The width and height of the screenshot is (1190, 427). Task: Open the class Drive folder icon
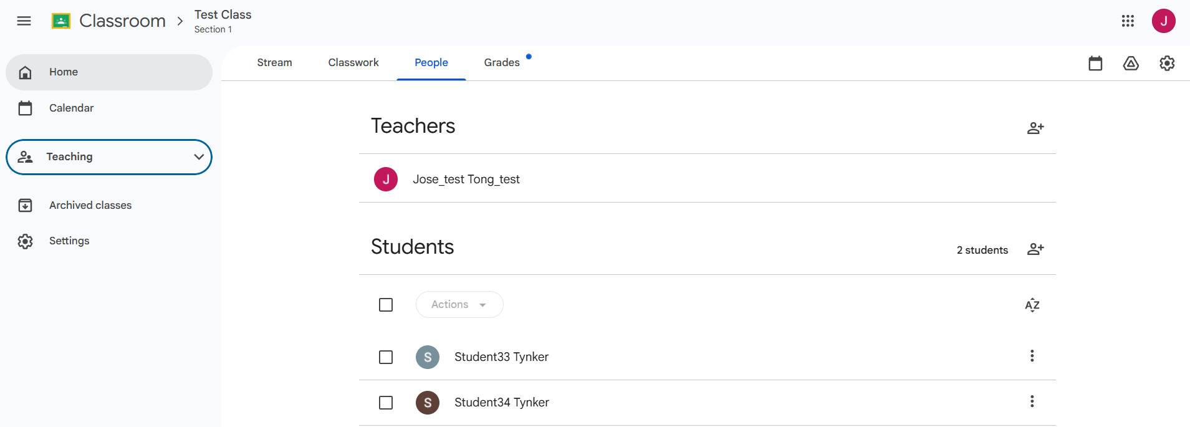pyautogui.click(x=1131, y=63)
